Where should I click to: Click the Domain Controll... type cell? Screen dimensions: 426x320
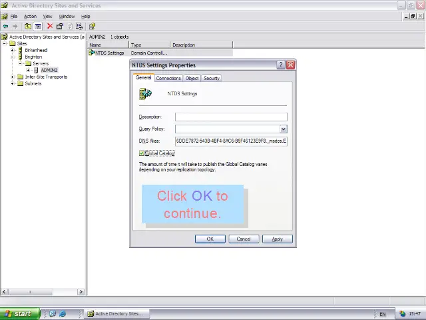(x=149, y=53)
